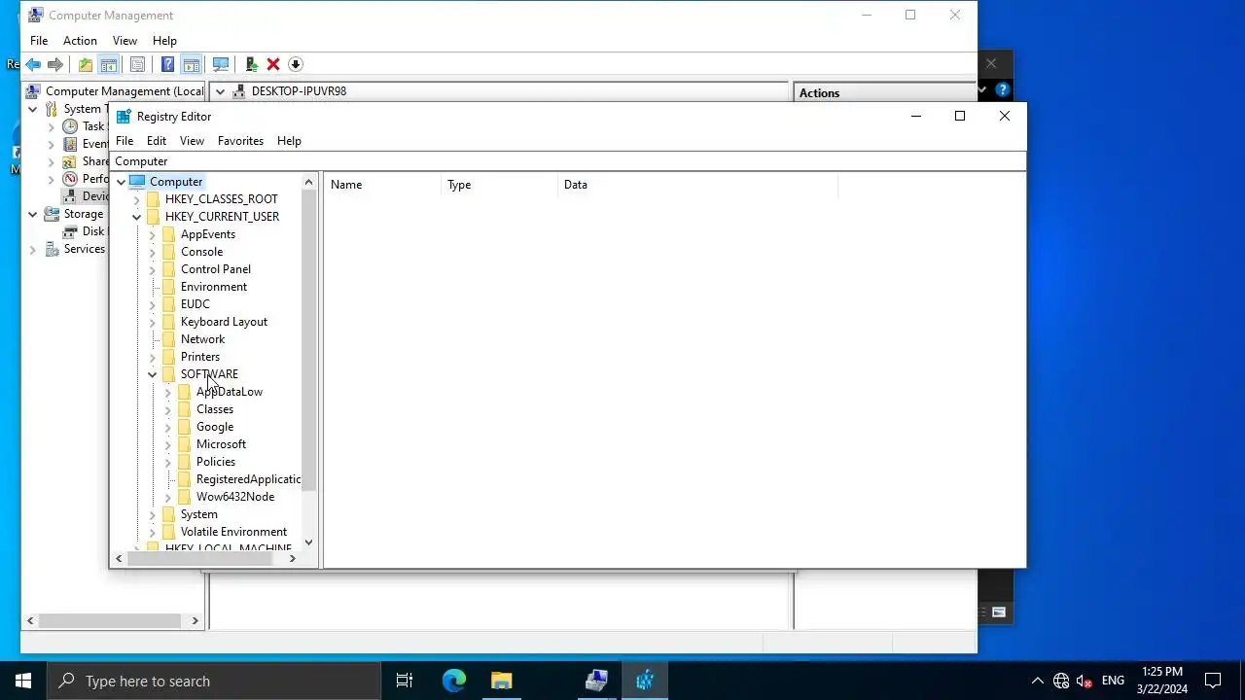Collapse the HKEY_CURRENT_USER key
The height and width of the screenshot is (700, 1245).
tap(136, 217)
